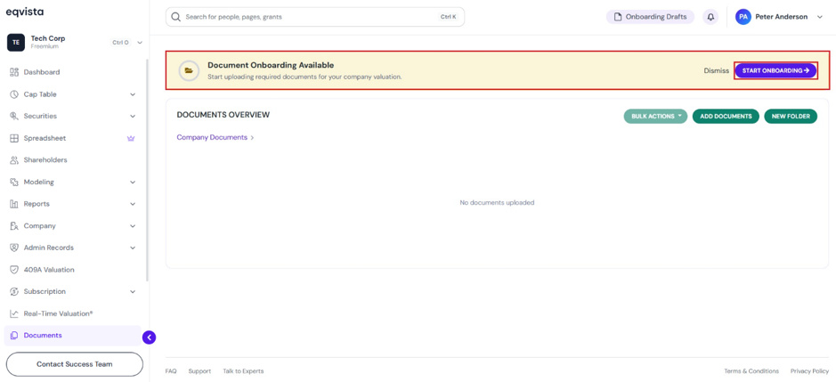This screenshot has width=836, height=382.
Task: Click the Real-Time Valuation graph icon
Action: pyautogui.click(x=14, y=313)
